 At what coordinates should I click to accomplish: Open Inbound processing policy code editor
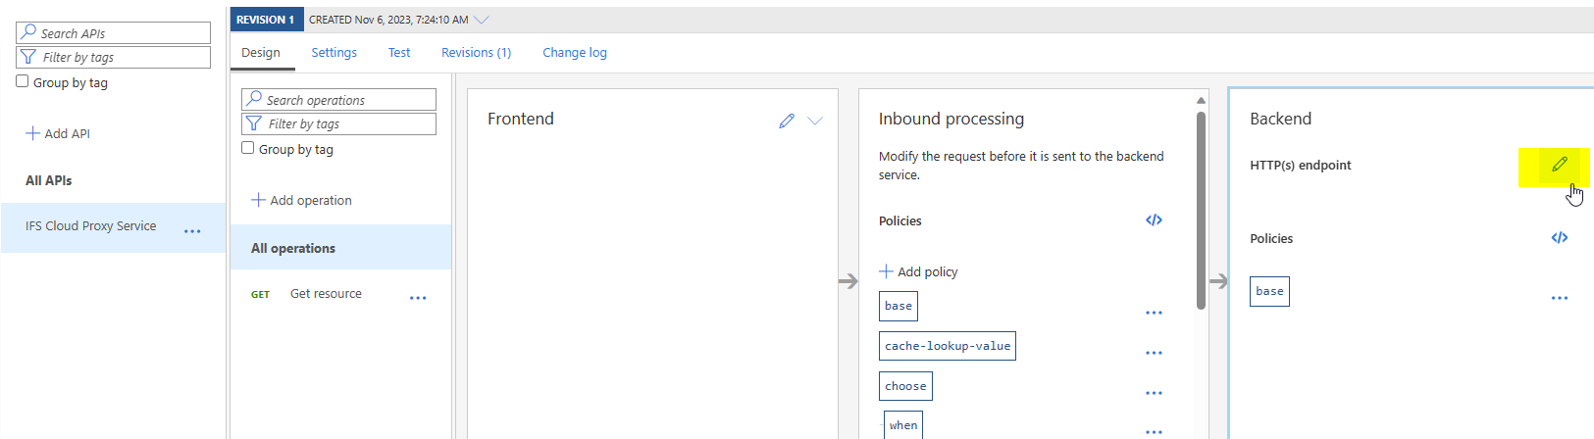[x=1154, y=220]
